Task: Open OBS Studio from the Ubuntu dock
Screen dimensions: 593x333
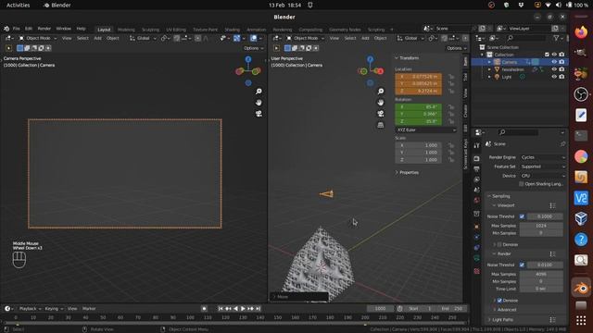Action: point(581,94)
